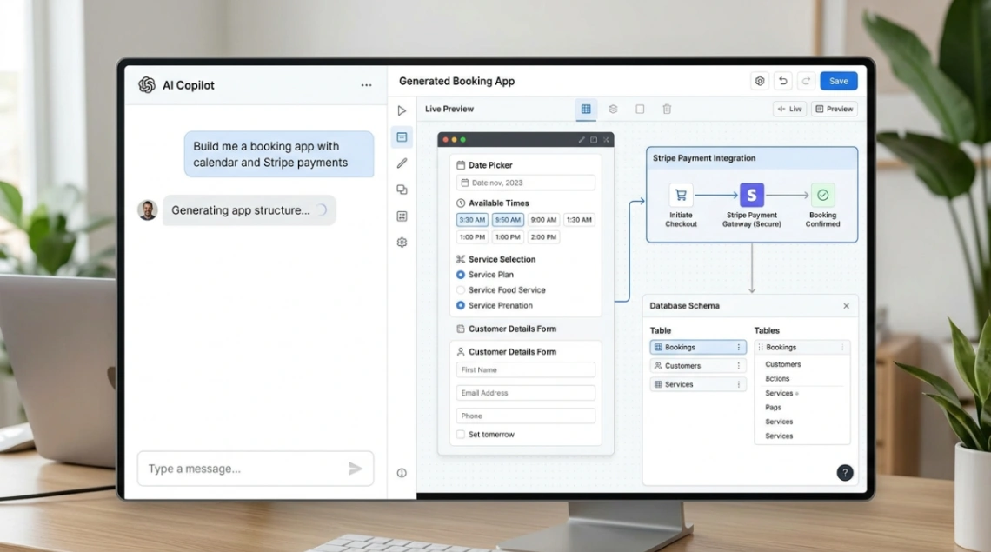Click the Type a message input field
The width and height of the screenshot is (991, 552).
coord(256,469)
